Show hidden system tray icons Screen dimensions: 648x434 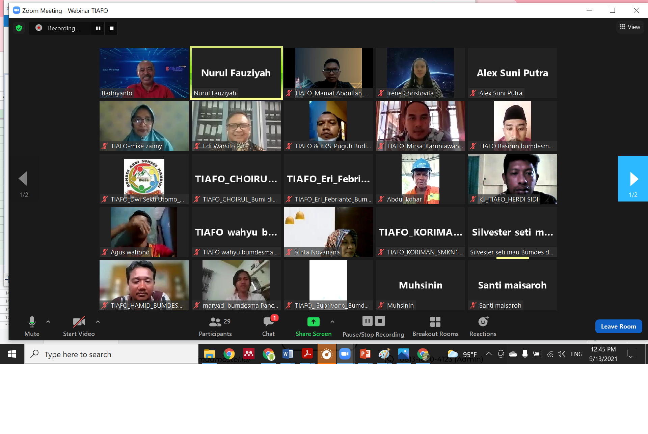click(x=488, y=354)
